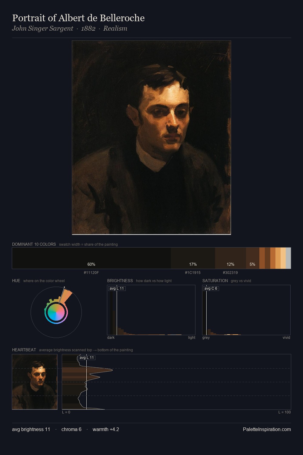This screenshot has height=455, width=303.
Task: Click the SATURATION section heading
Action: click(x=215, y=281)
